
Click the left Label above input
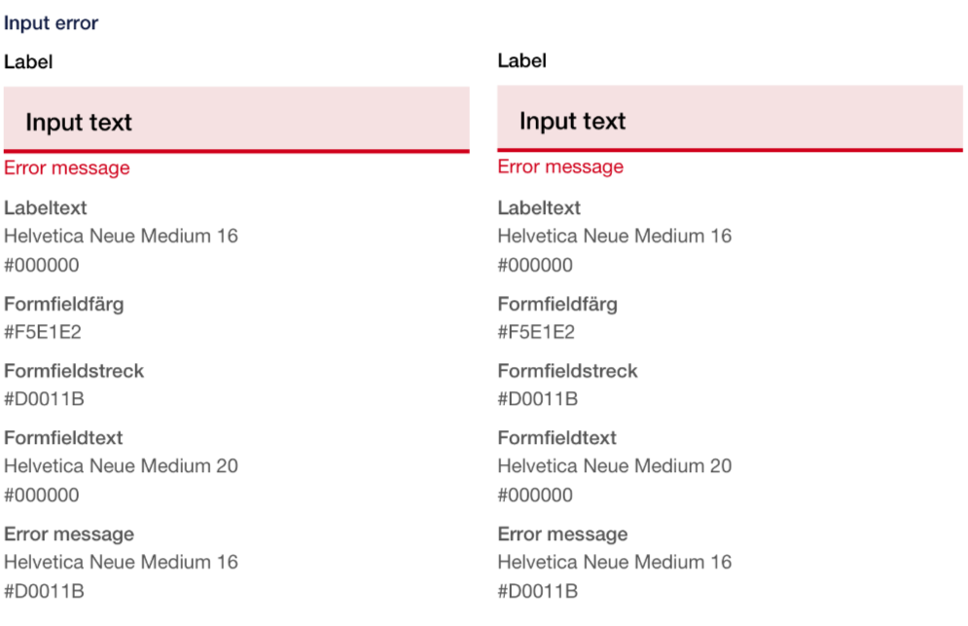pos(28,62)
